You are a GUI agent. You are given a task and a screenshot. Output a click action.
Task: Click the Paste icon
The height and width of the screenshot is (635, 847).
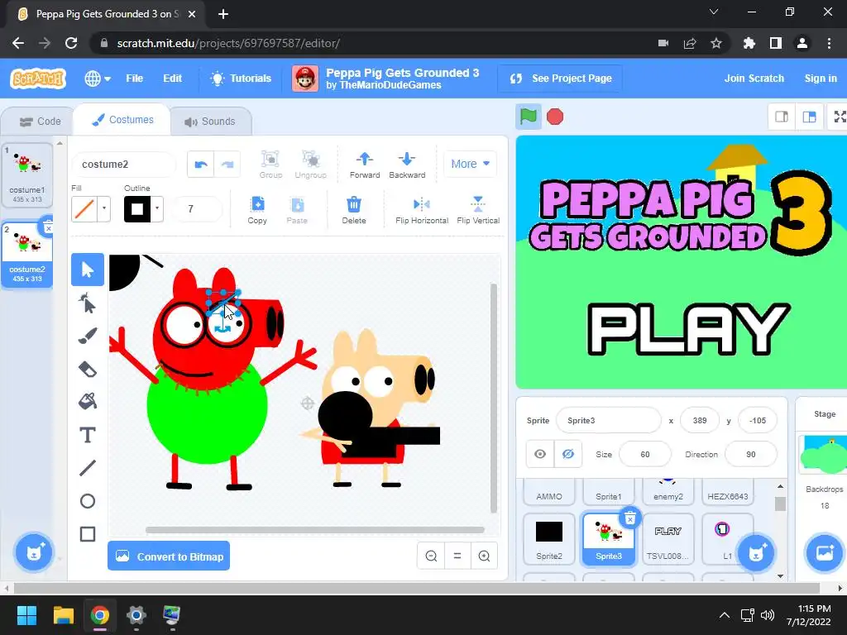pyautogui.click(x=297, y=210)
